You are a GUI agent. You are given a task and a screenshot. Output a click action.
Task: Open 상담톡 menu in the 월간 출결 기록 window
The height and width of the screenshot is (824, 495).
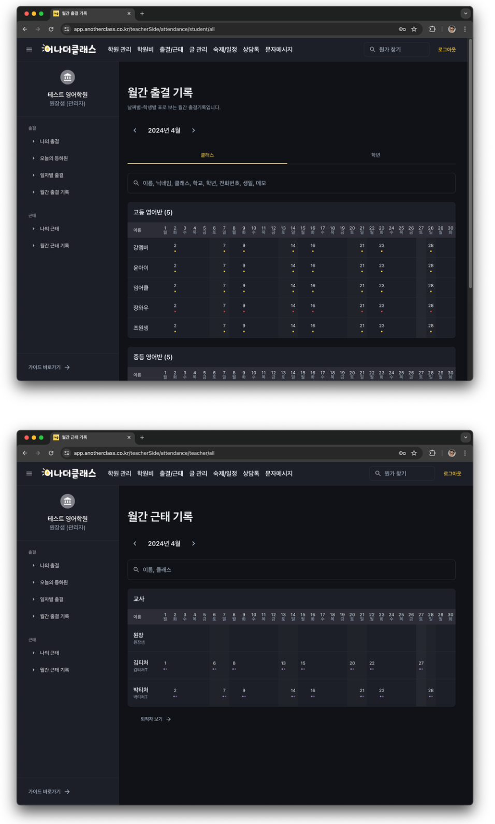[x=251, y=50]
